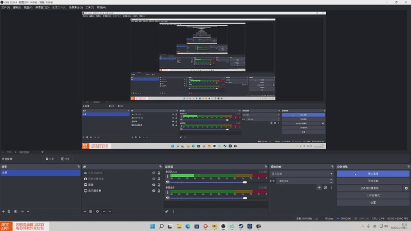Open the 停靠窗口(D) menu
The height and width of the screenshot is (231, 411).
point(42,7)
